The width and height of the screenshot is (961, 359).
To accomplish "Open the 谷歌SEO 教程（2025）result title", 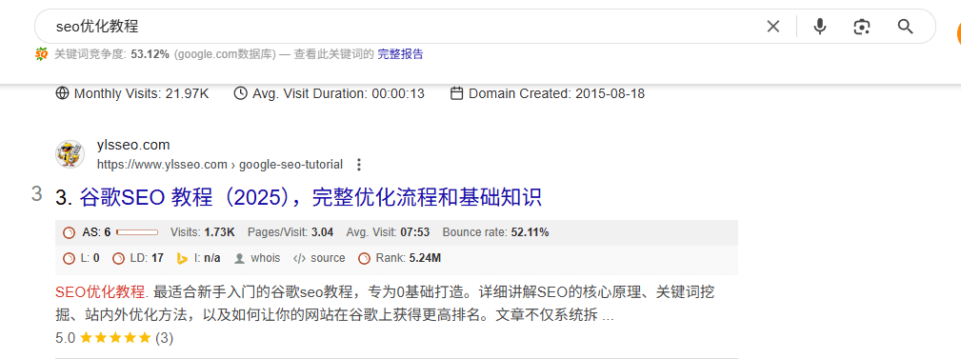I will (x=310, y=197).
